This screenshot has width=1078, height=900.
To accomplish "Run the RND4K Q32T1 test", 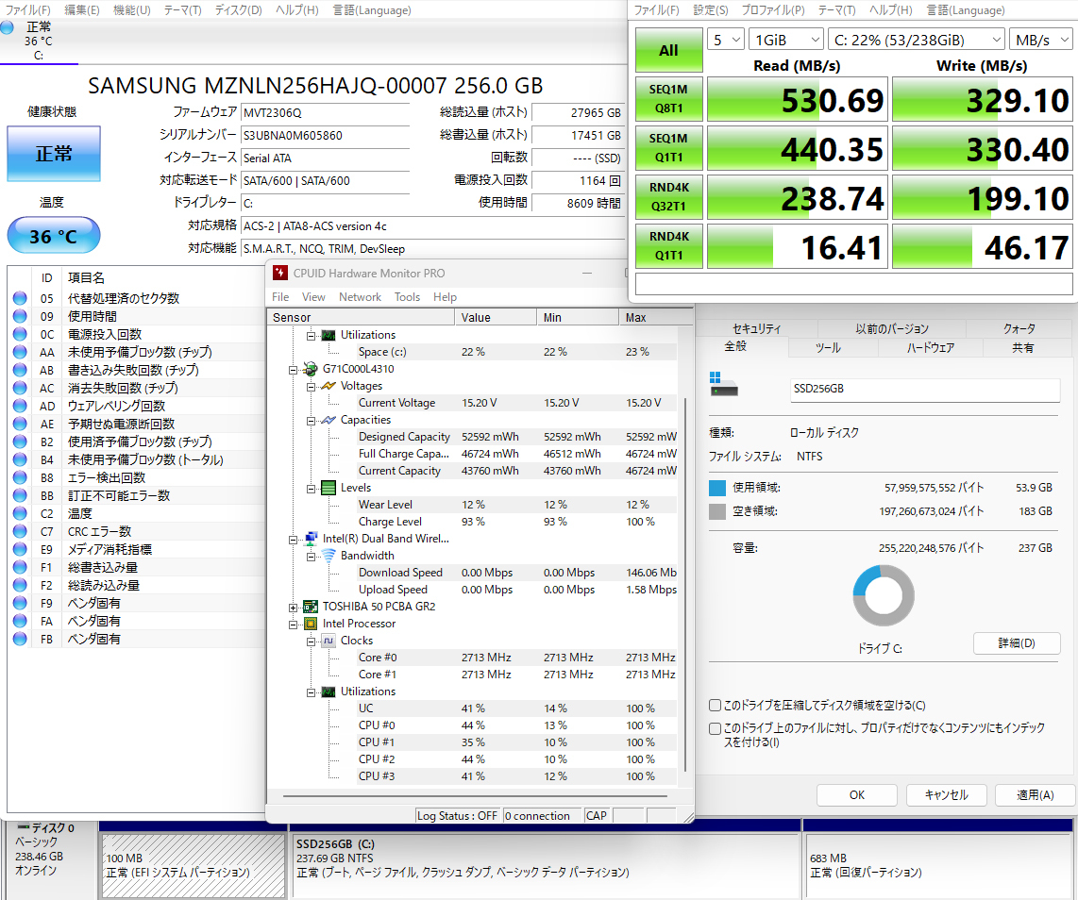I will point(669,197).
